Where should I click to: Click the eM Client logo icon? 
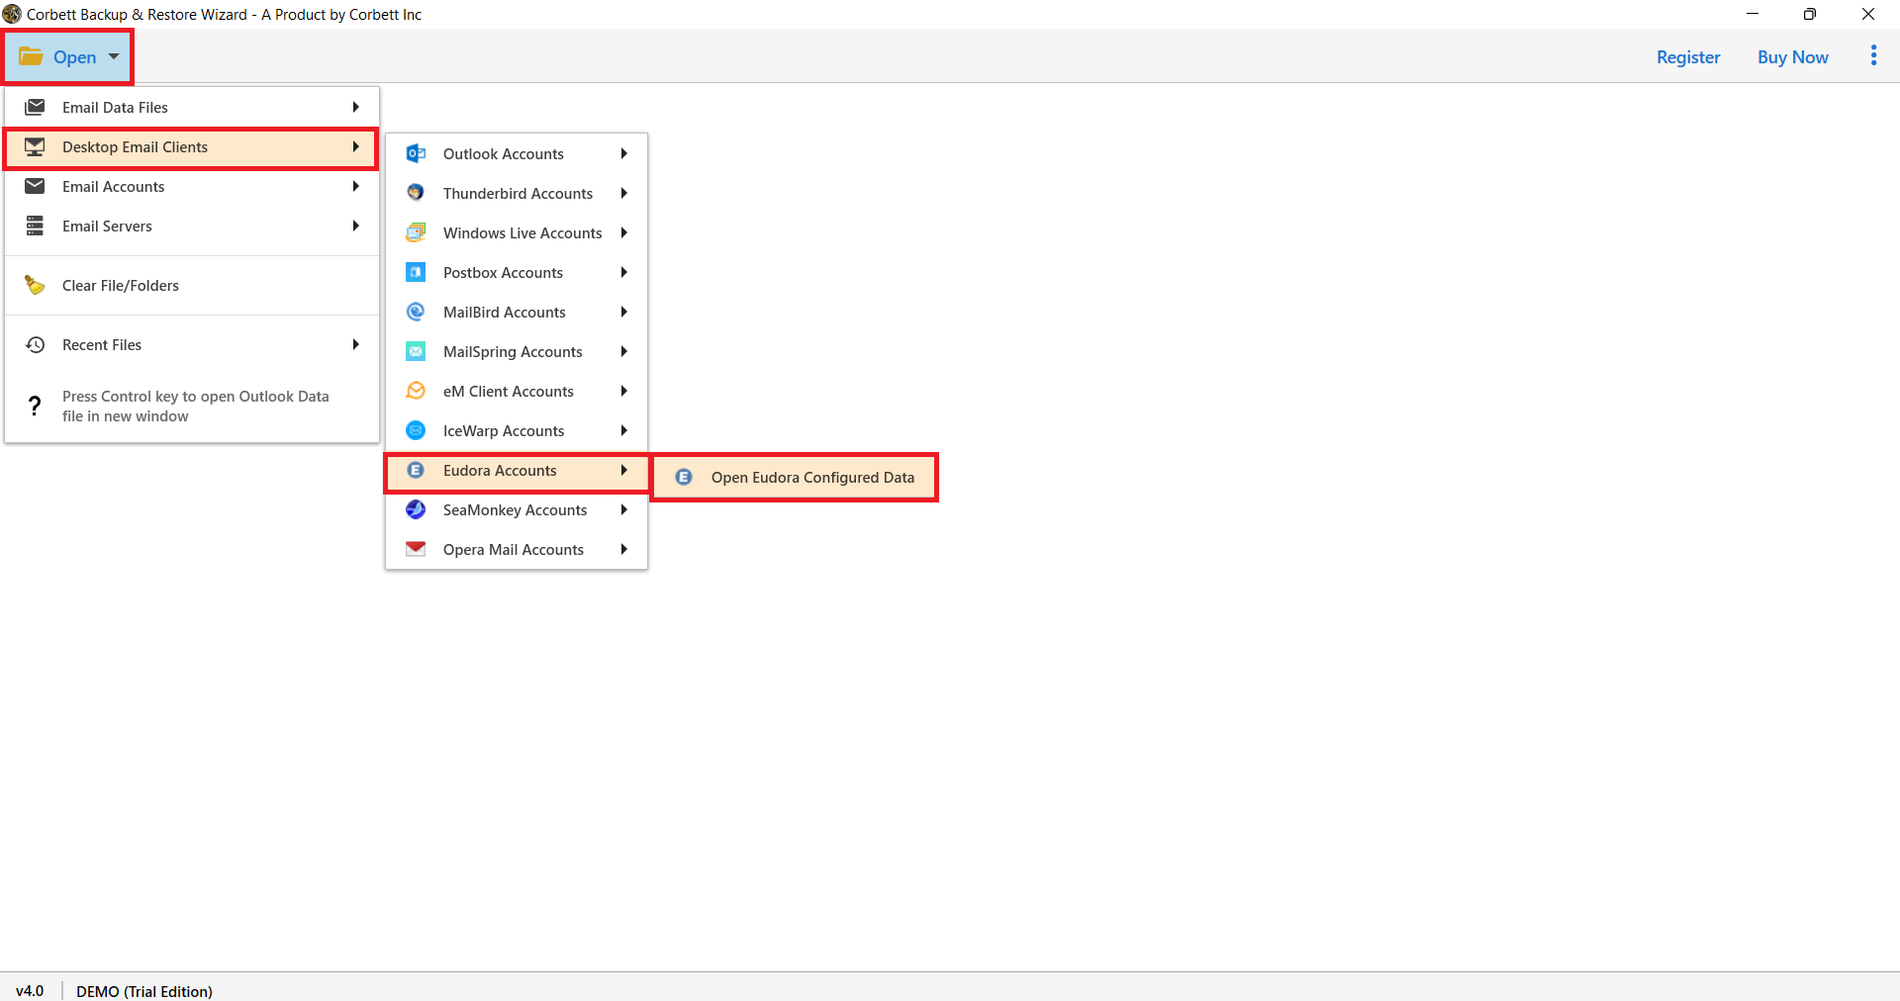tap(416, 391)
